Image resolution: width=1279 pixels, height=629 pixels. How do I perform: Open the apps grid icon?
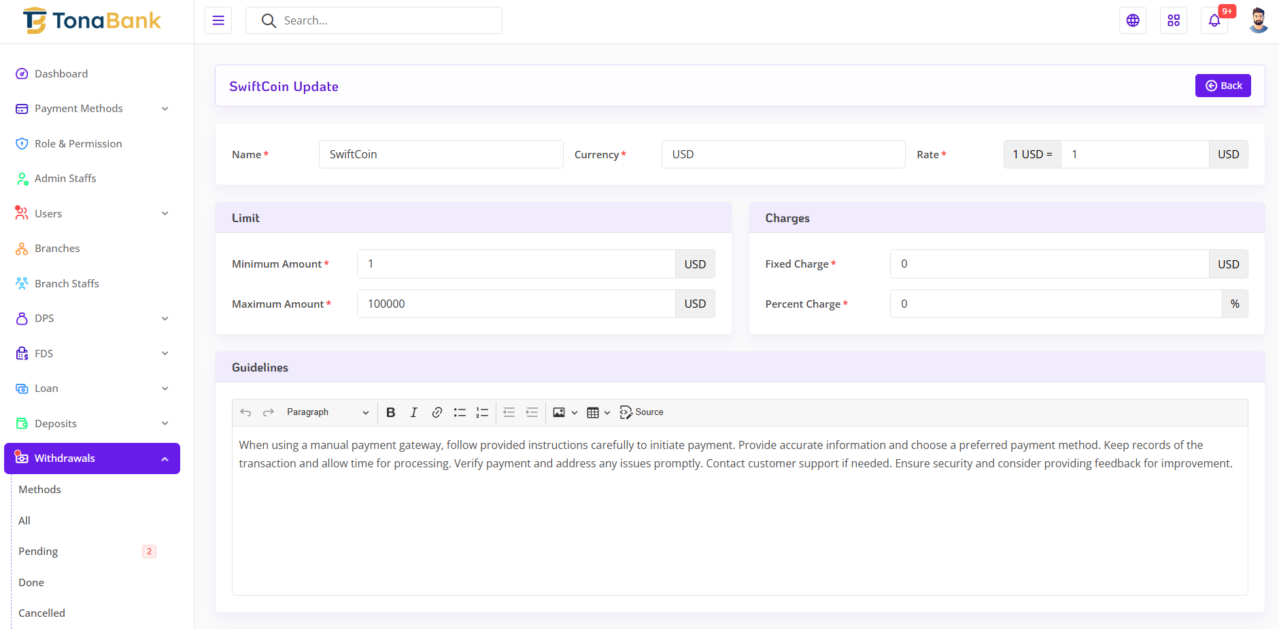pyautogui.click(x=1174, y=20)
